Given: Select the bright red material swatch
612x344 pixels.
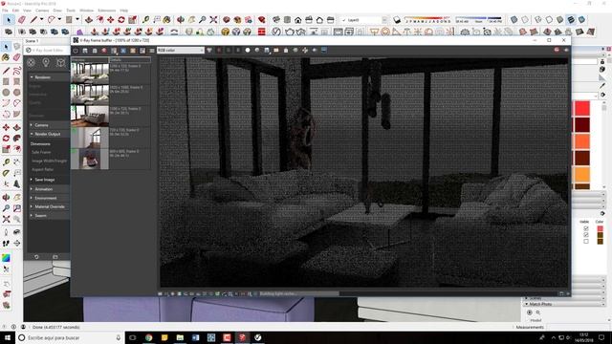Looking at the screenshot, I should pyautogui.click(x=582, y=108).
